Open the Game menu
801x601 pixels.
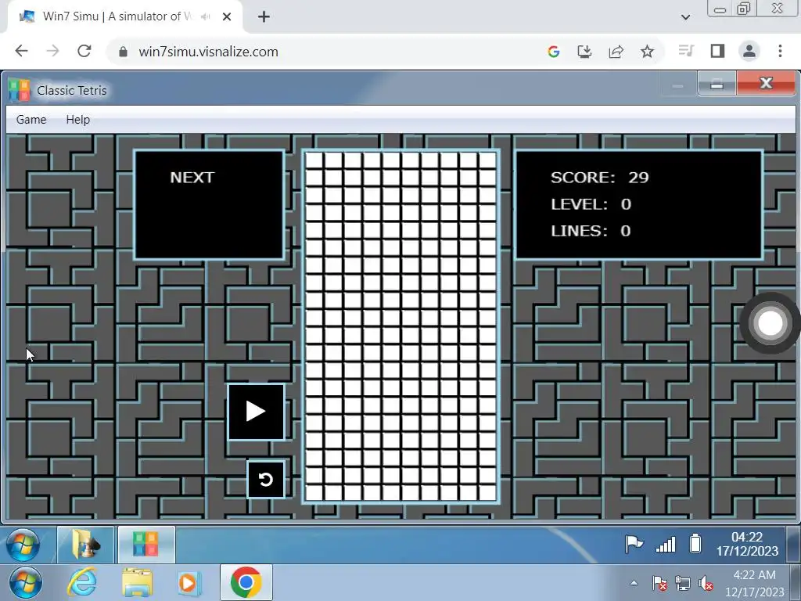(31, 120)
